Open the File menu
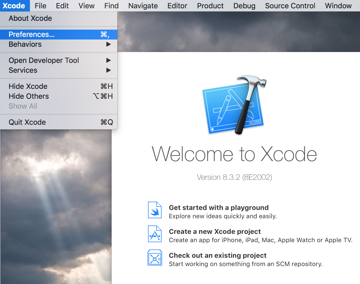Viewport: 360px width, 284px height. (x=40, y=6)
